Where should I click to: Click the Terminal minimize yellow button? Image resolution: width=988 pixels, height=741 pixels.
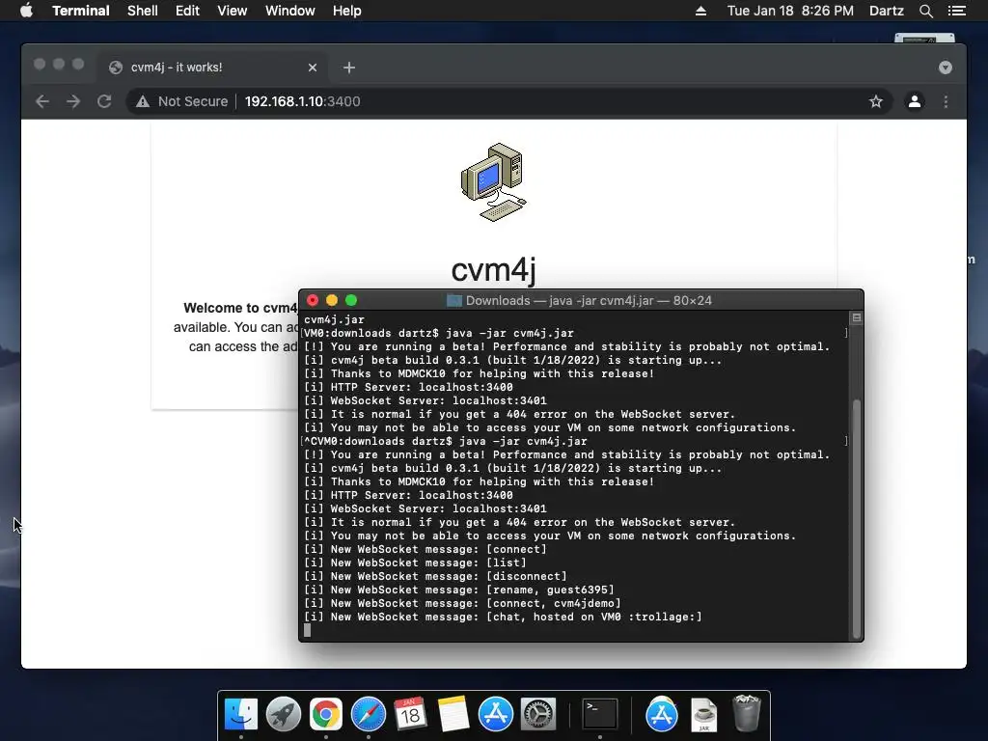(332, 301)
